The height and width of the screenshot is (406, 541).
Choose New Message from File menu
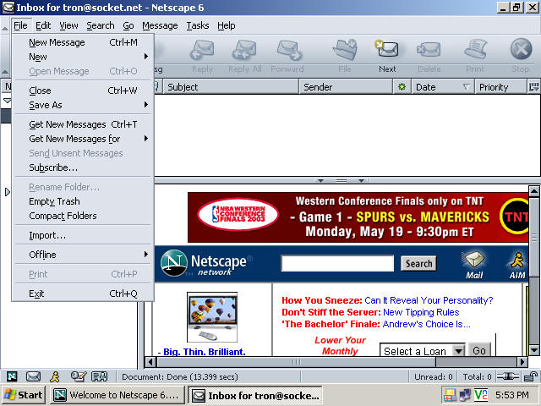(x=83, y=42)
